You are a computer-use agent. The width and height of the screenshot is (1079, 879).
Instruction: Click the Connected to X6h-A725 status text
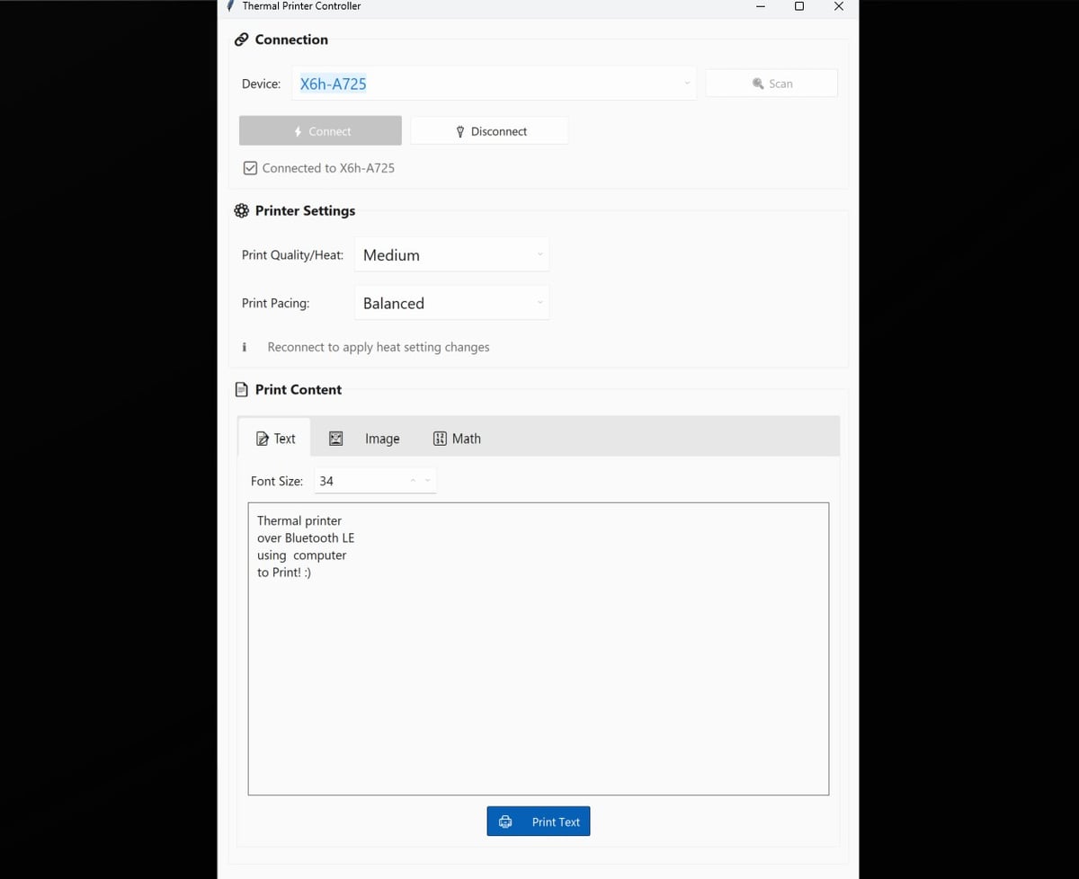328,168
